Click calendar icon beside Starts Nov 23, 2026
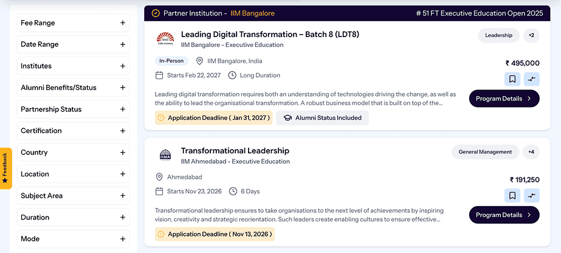561x253 pixels. coord(159,192)
